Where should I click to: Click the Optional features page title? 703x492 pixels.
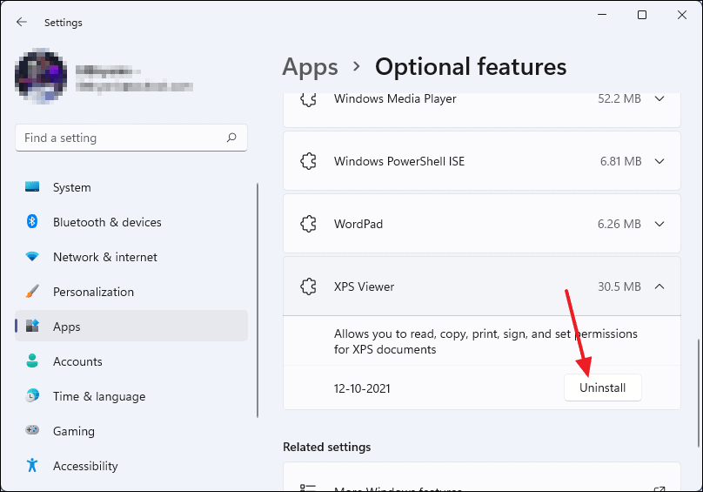click(471, 67)
